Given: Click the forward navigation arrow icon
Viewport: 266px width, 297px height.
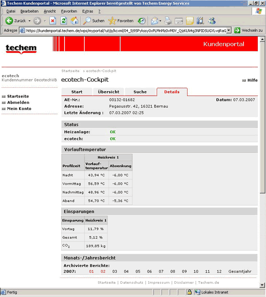Looking at the screenshot, I should point(37,21).
